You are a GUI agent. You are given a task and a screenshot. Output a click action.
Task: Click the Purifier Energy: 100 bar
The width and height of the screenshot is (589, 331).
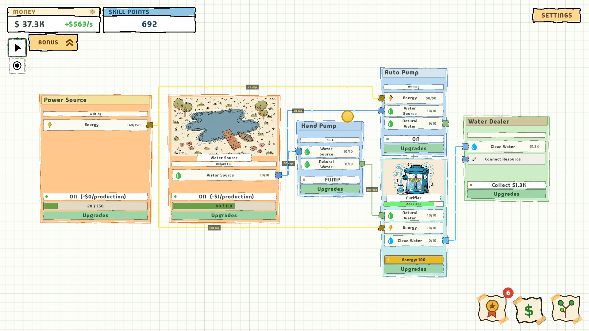coord(414,260)
